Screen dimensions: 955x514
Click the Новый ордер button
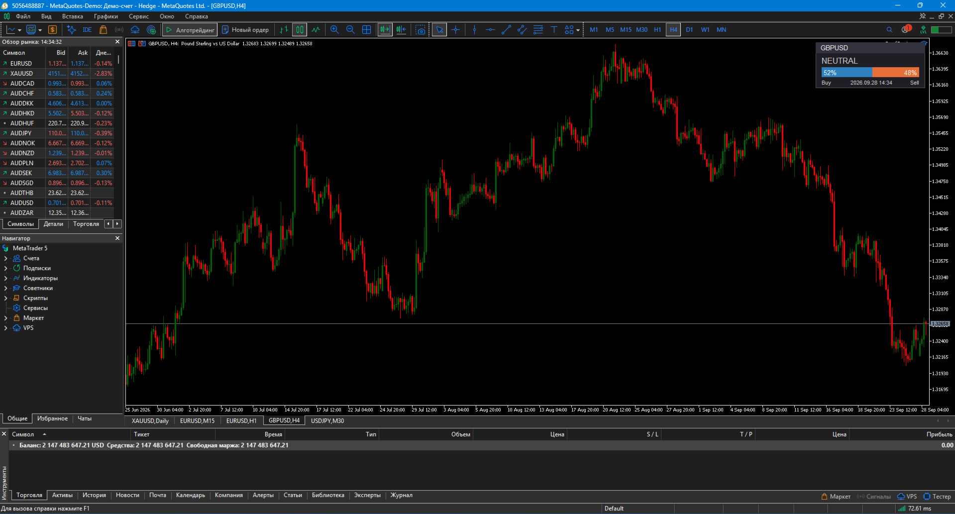(245, 30)
